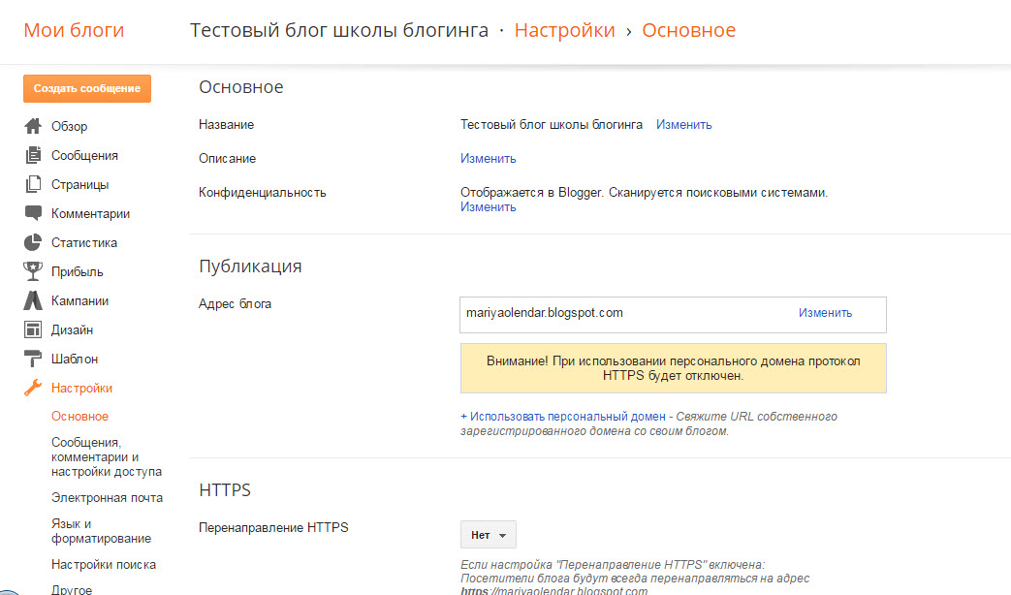Viewport: 1011px width, 595px height.
Task: Click the Layout icon next to Дизайн
Action: pyautogui.click(x=33, y=329)
